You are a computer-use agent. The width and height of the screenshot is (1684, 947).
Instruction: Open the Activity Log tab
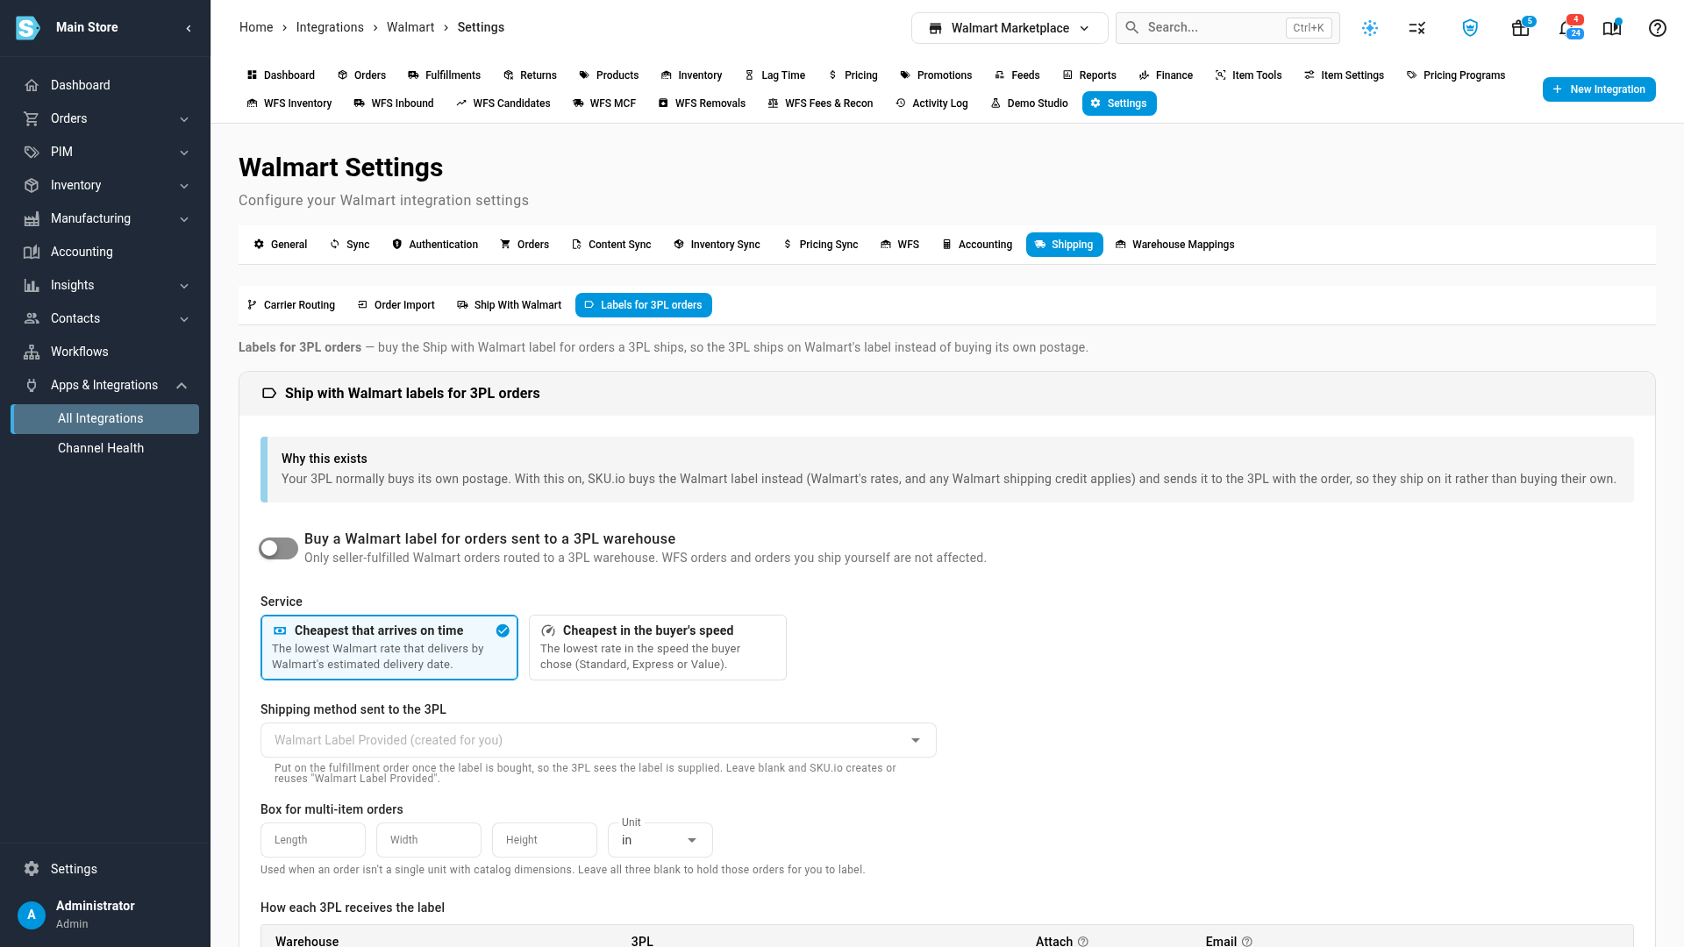[931, 103]
